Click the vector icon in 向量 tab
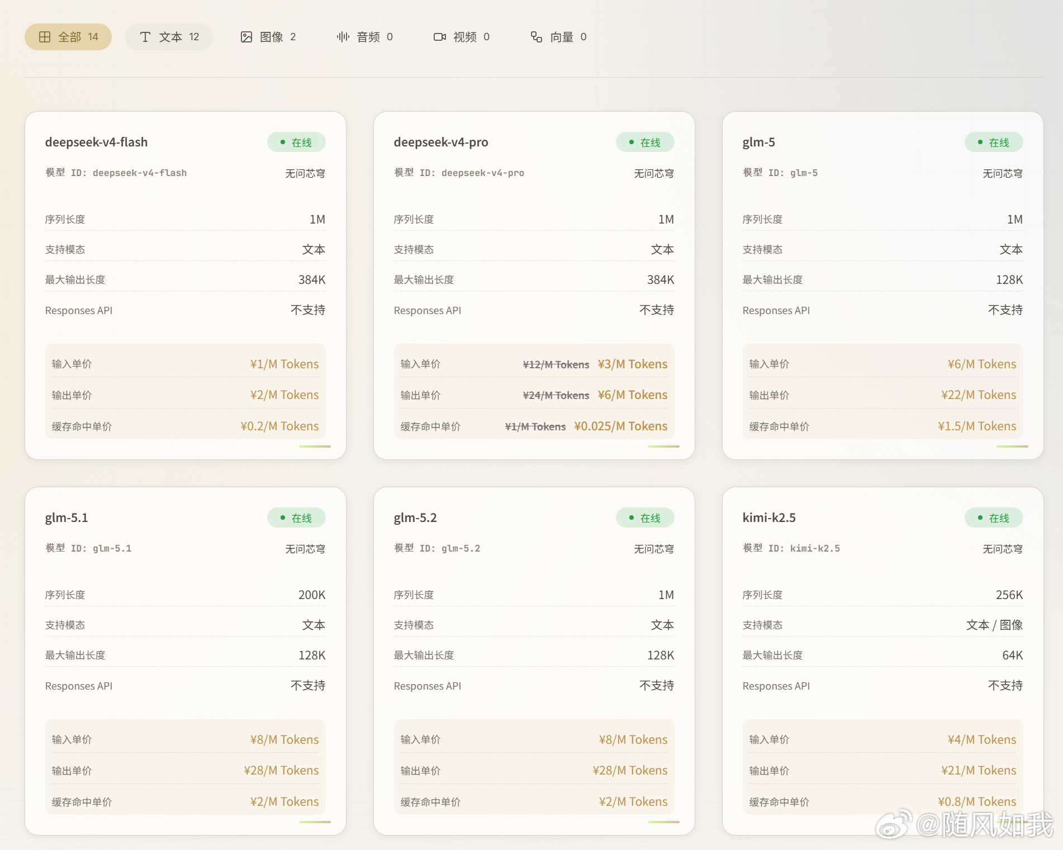Screen dimensions: 1063x850 tap(537, 37)
